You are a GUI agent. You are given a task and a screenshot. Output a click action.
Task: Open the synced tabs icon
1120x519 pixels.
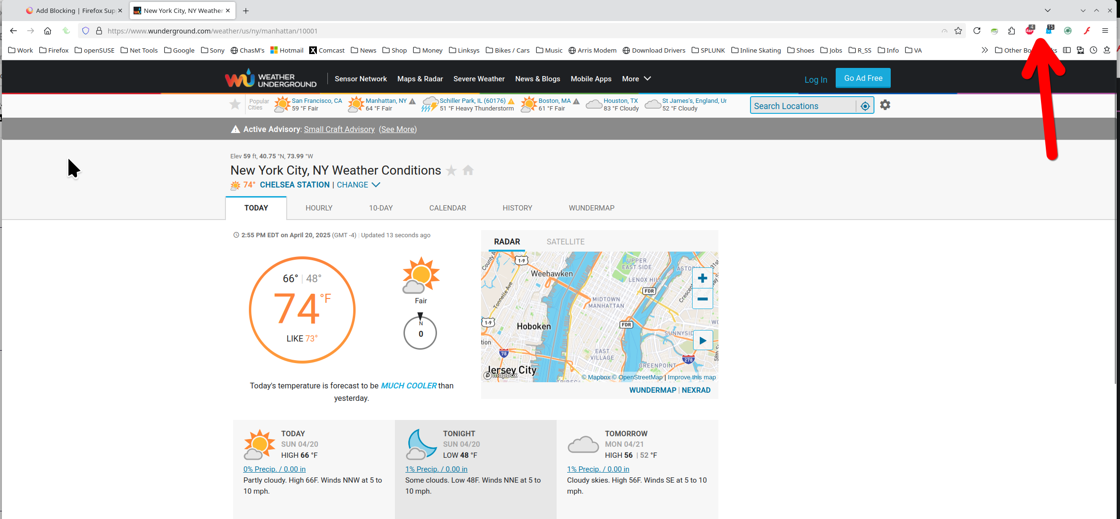pyautogui.click(x=1080, y=50)
